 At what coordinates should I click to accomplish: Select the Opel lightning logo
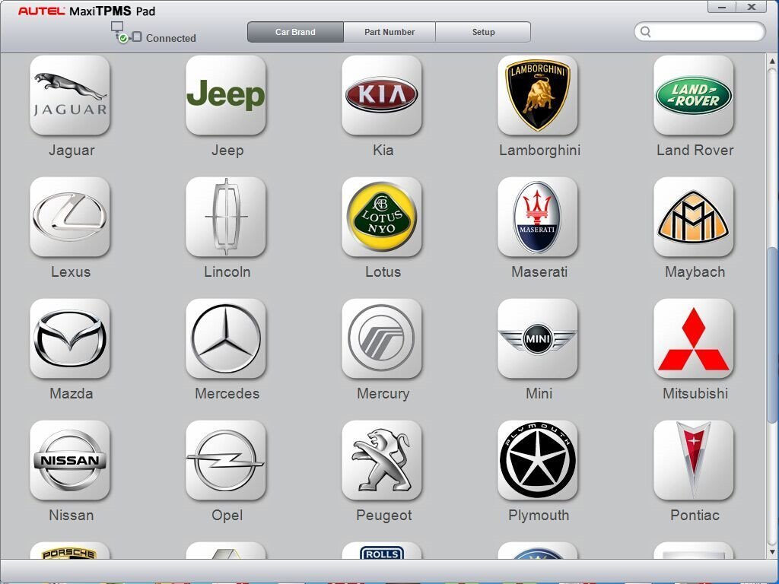pos(225,460)
